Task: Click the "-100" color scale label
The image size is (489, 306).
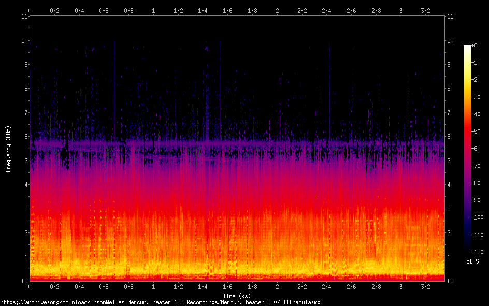Action: pyautogui.click(x=477, y=217)
